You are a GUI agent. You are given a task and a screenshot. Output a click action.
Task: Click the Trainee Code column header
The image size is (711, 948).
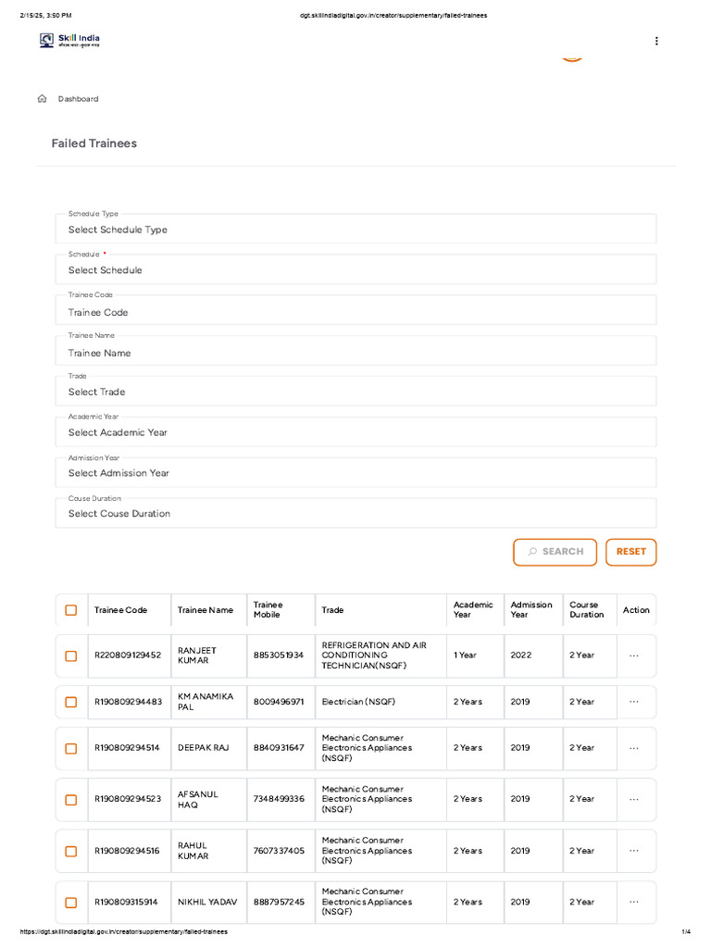click(120, 610)
